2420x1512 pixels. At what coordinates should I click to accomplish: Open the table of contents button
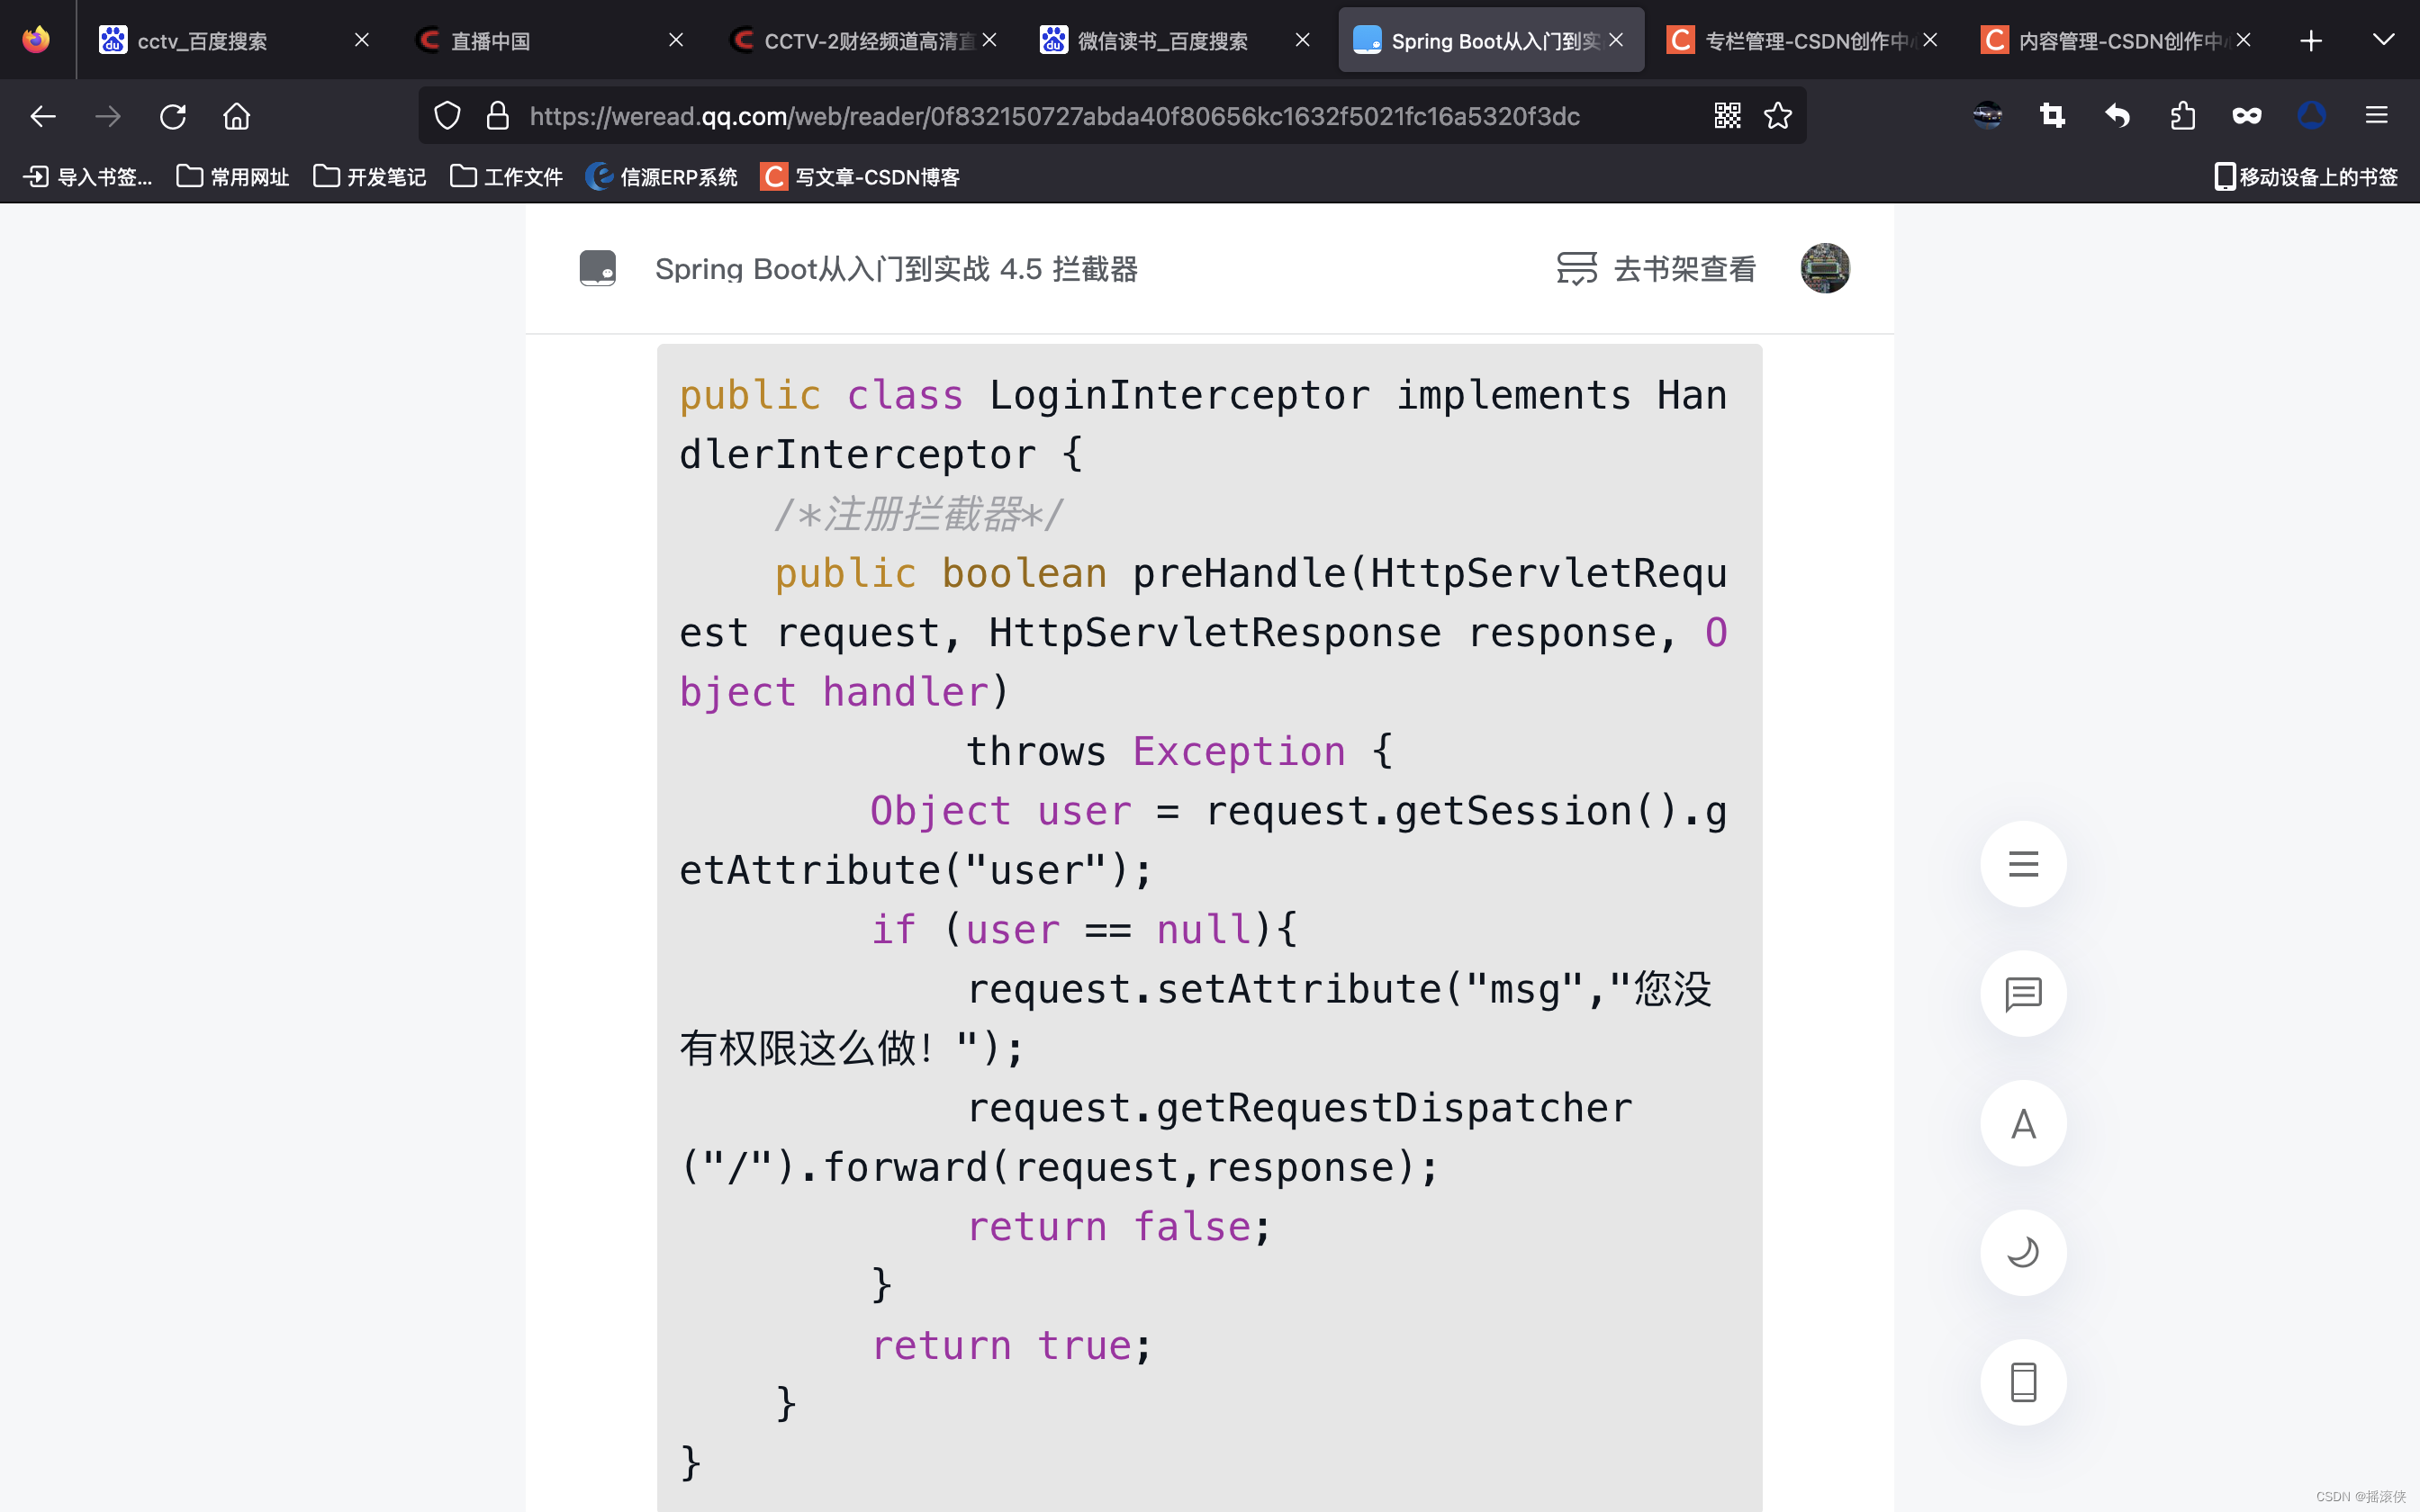2022,864
